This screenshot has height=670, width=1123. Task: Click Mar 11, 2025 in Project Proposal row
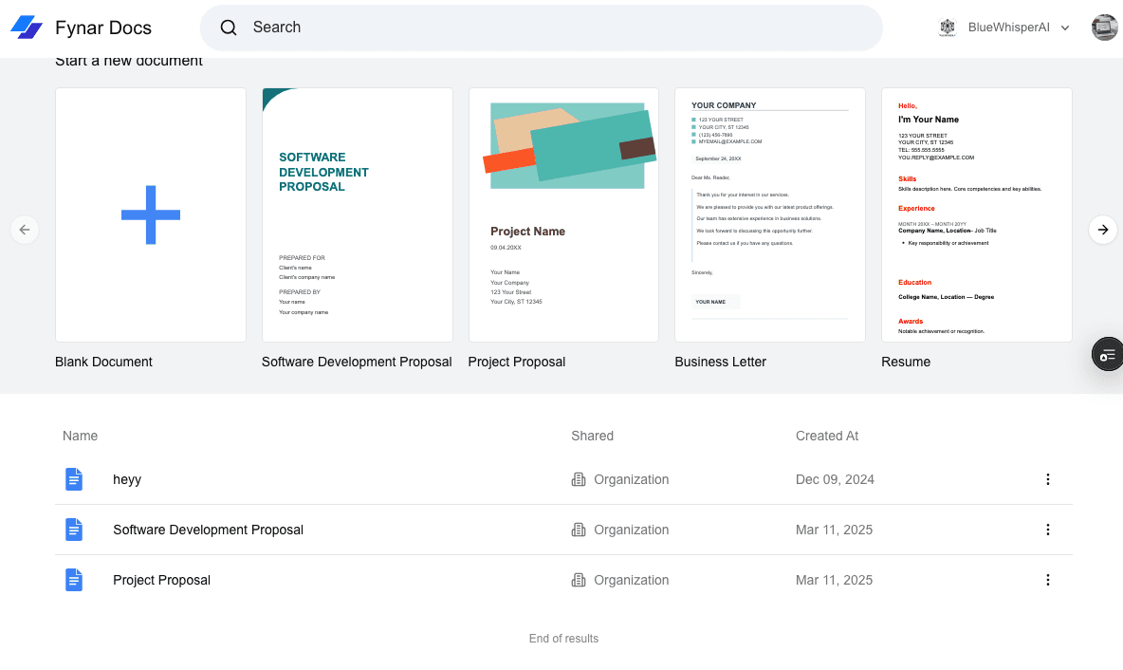(x=835, y=580)
